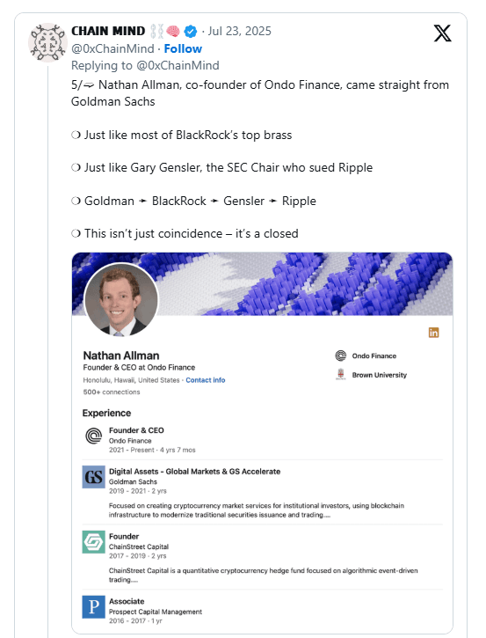Click the ChainStreet Capital logo
This screenshot has width=486, height=638.
click(x=93, y=541)
